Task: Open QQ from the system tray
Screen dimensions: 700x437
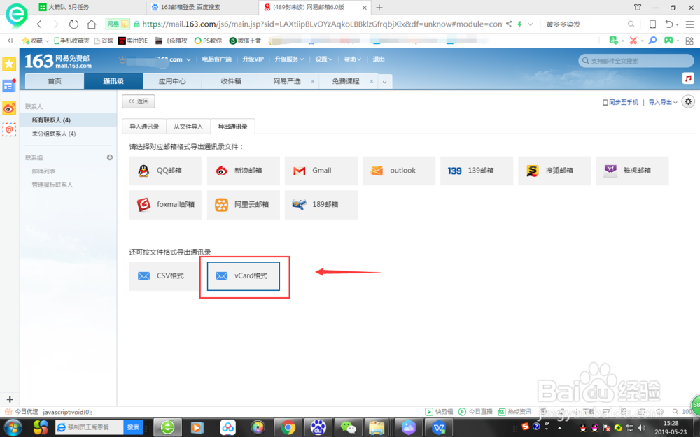Action: pos(583,427)
